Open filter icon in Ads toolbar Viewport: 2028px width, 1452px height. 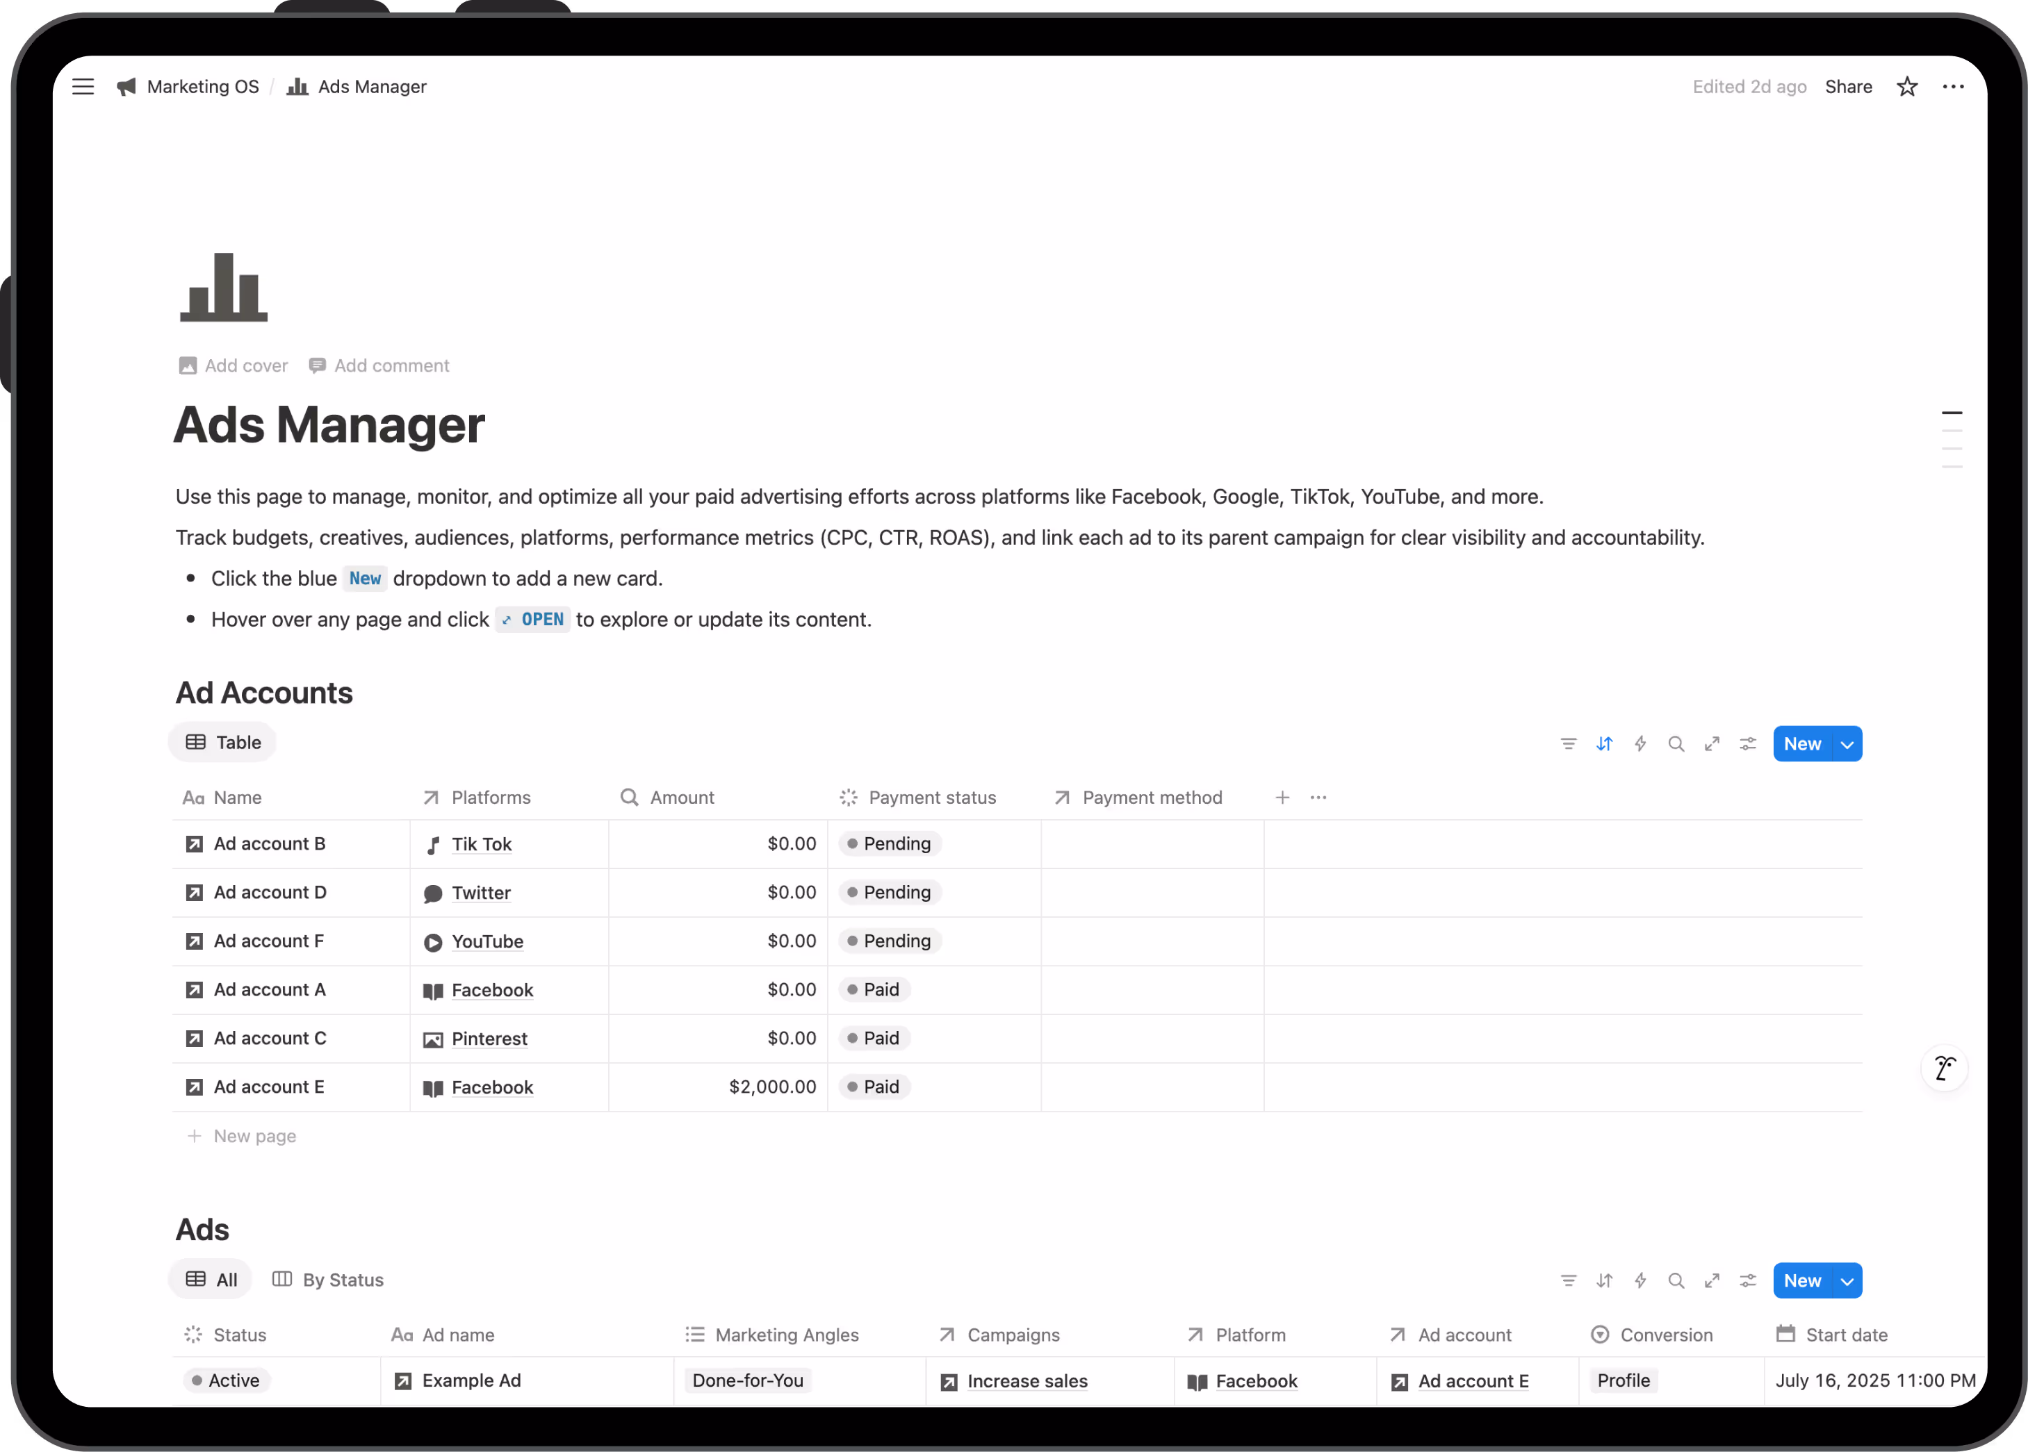[x=1569, y=1280]
